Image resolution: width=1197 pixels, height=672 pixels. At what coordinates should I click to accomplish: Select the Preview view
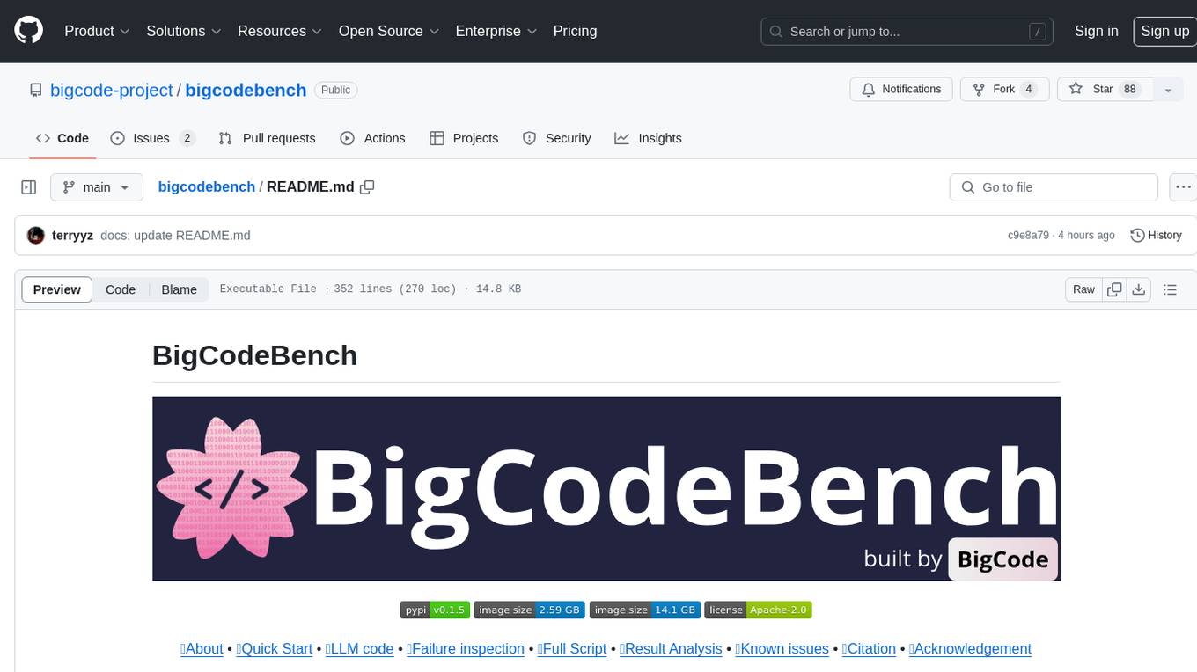(x=57, y=289)
